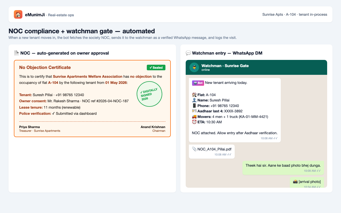
Task: Click the camera icon in arrival photo message
Action: 295,182
